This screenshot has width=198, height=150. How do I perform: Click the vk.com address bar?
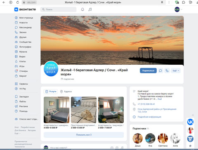click(29, 2)
